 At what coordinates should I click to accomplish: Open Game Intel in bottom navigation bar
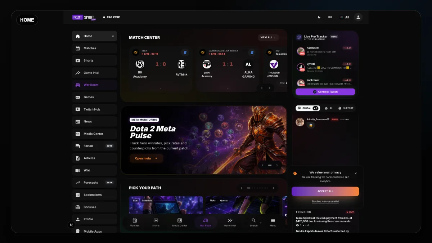coord(230,222)
